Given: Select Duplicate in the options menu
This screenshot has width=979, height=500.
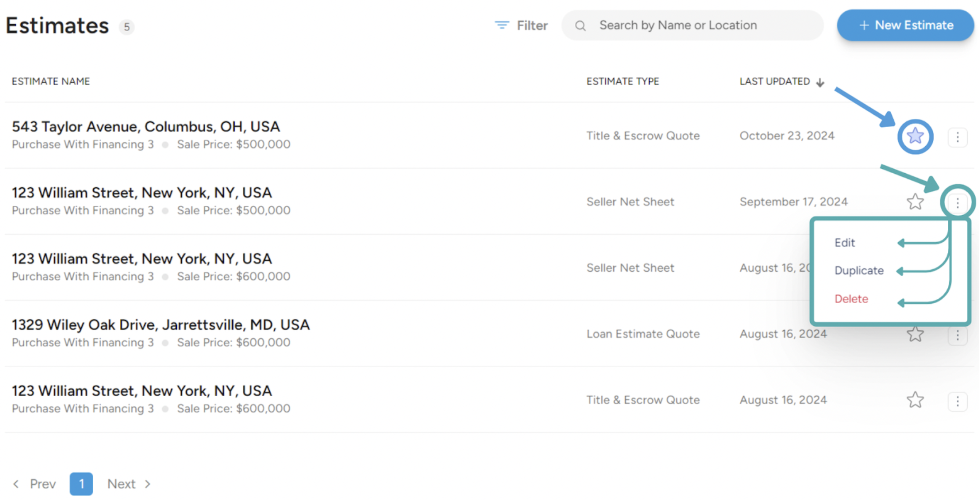Looking at the screenshot, I should [x=859, y=270].
